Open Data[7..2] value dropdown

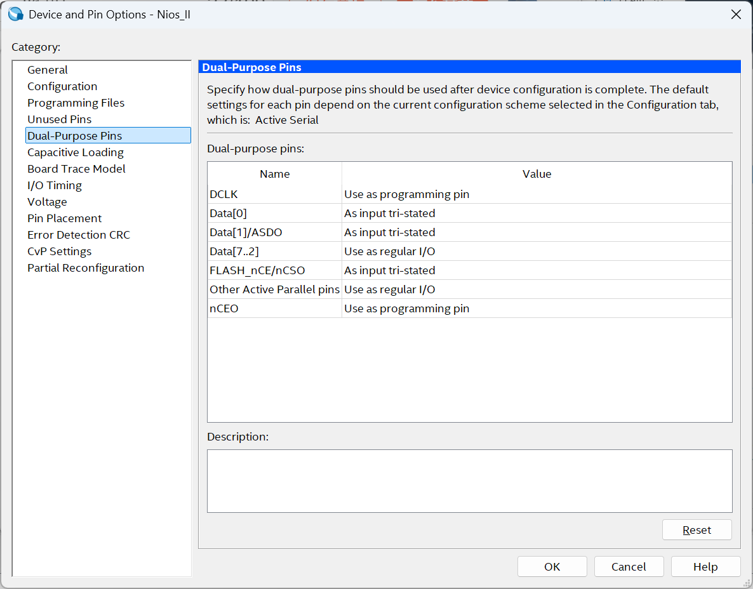[x=537, y=251]
